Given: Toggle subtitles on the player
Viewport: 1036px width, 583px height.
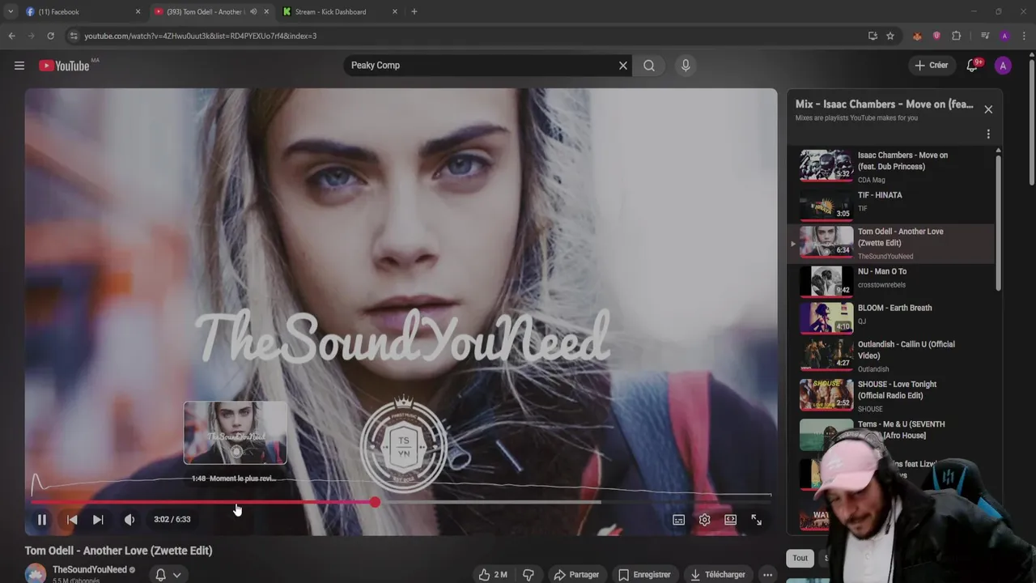Looking at the screenshot, I should (x=679, y=520).
